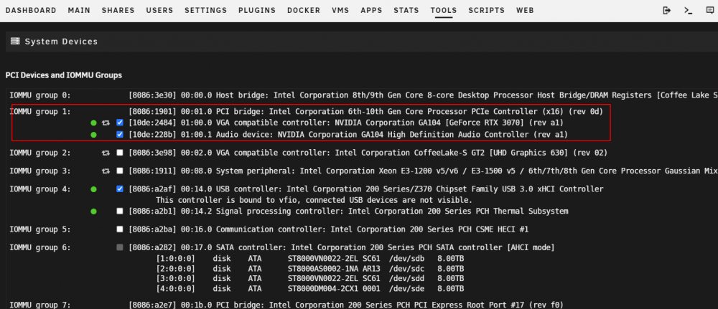Click green dot beside RTX 3070 VGA controller
Screen dimensions: 718x309
(x=94, y=123)
